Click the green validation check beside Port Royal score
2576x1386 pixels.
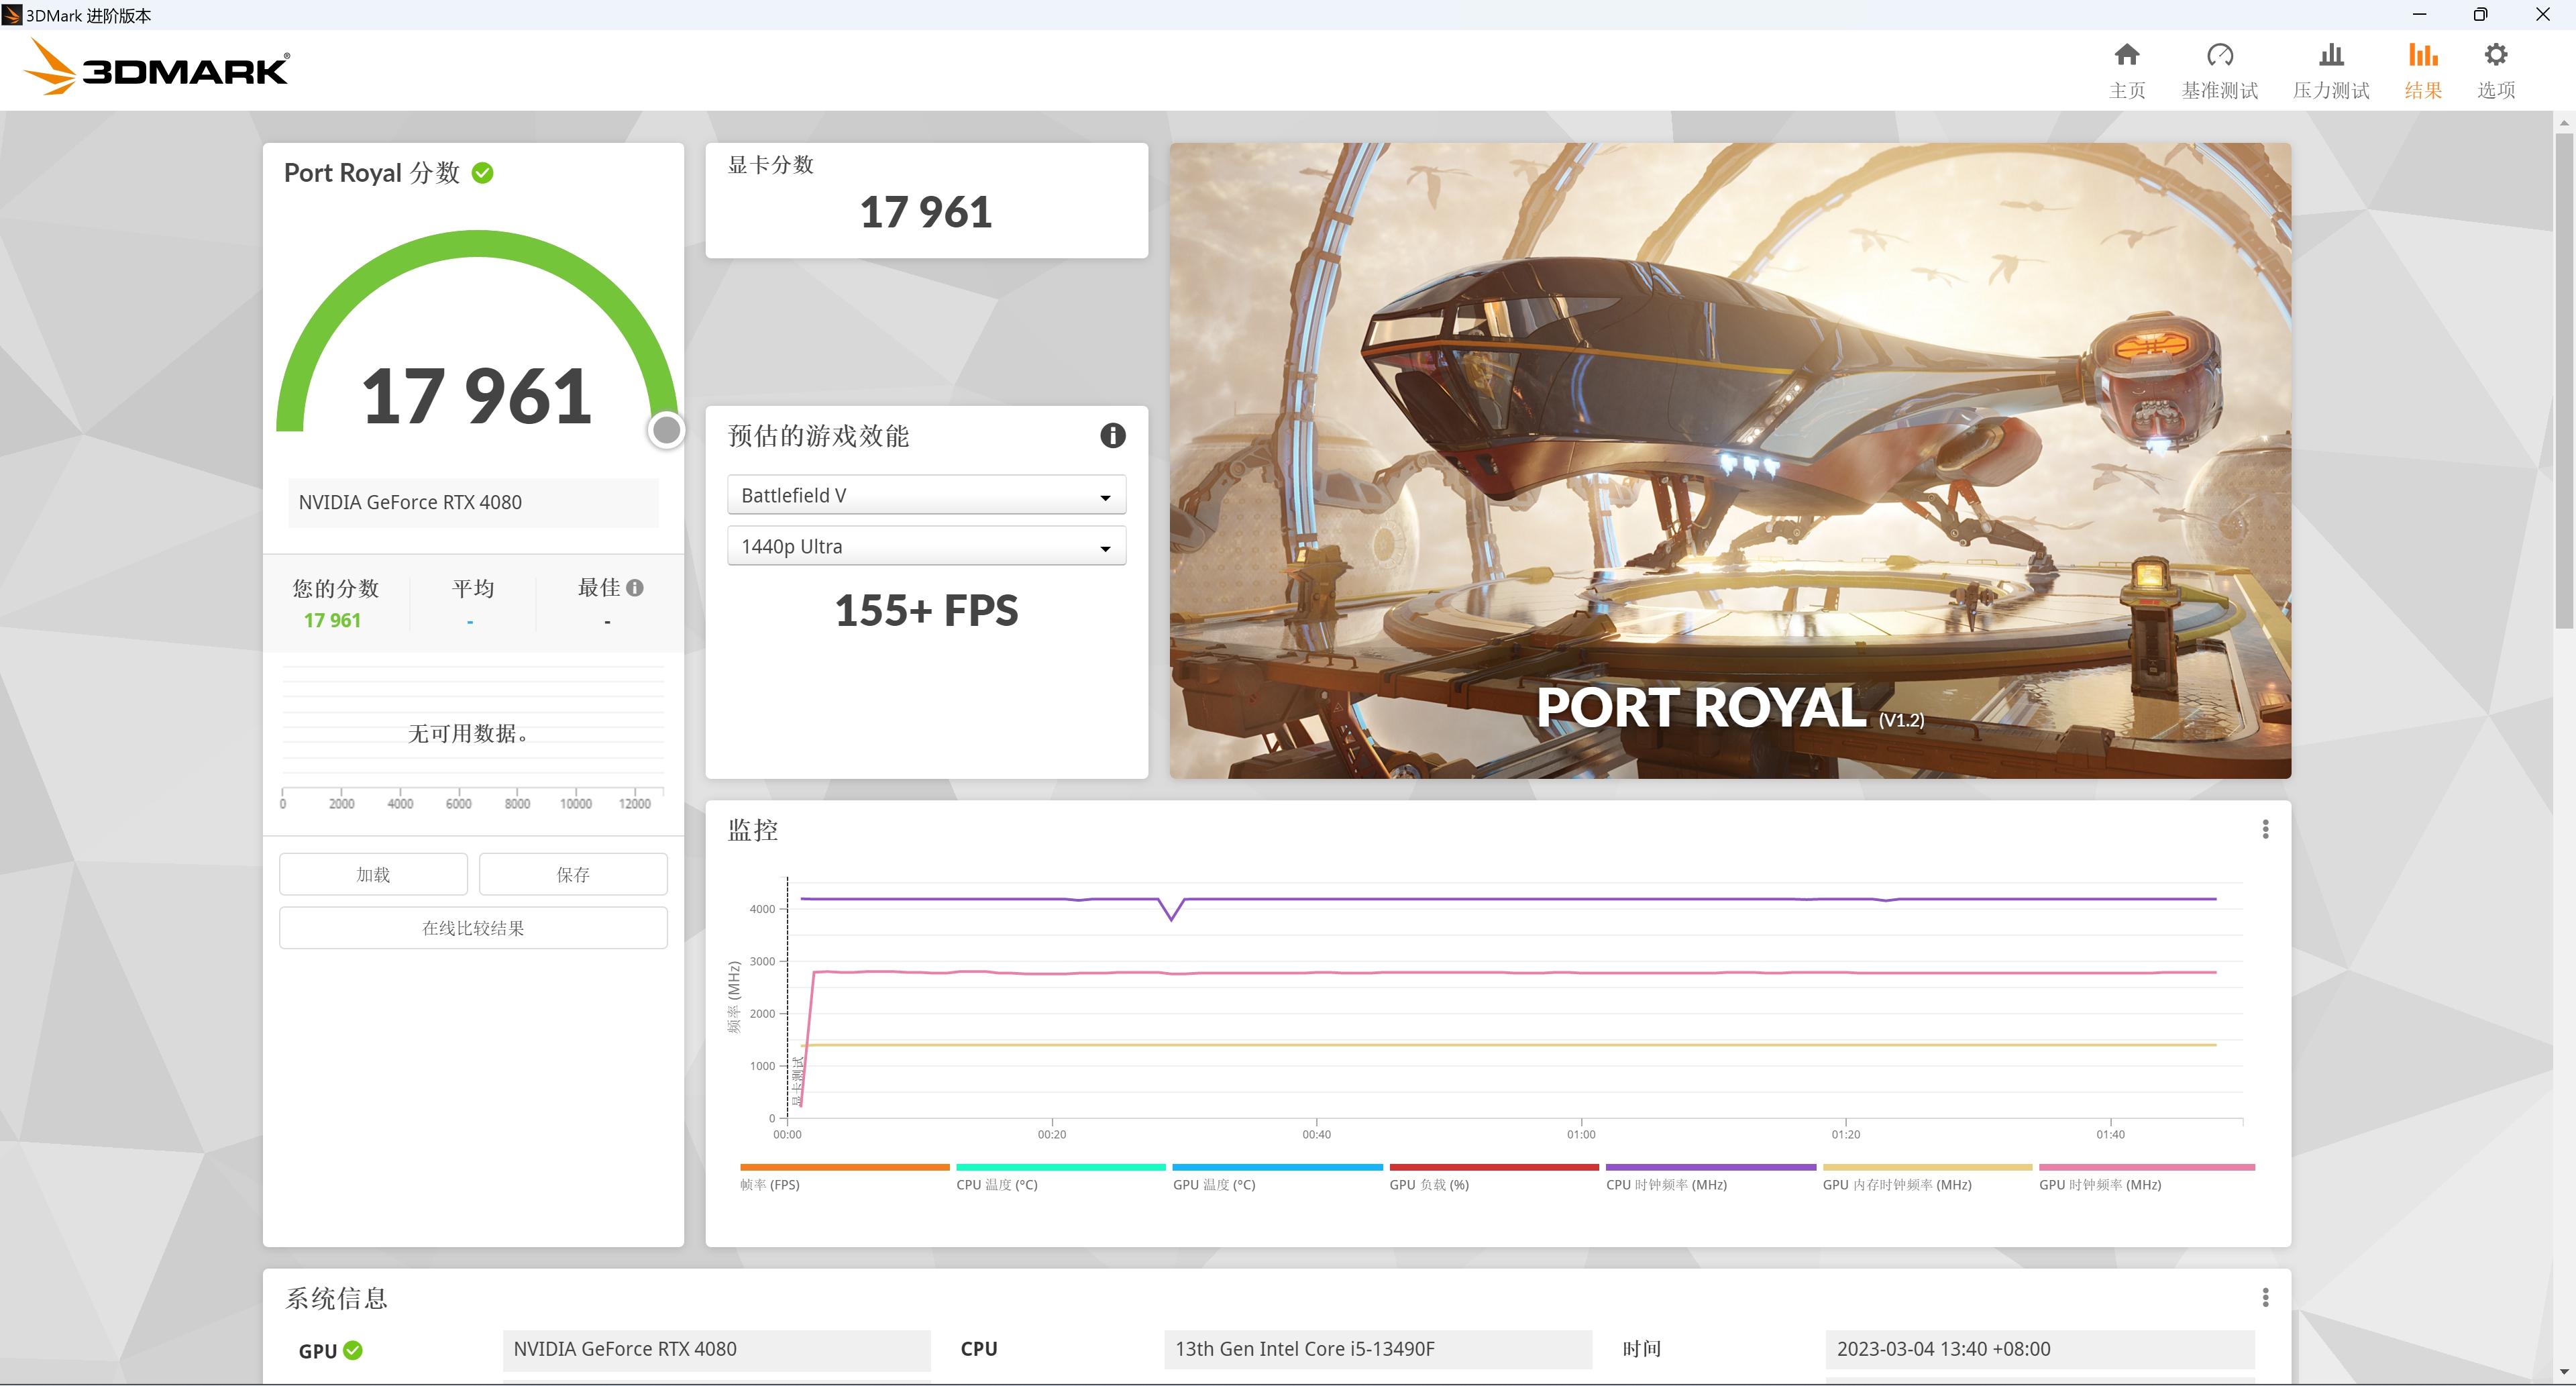coord(482,173)
